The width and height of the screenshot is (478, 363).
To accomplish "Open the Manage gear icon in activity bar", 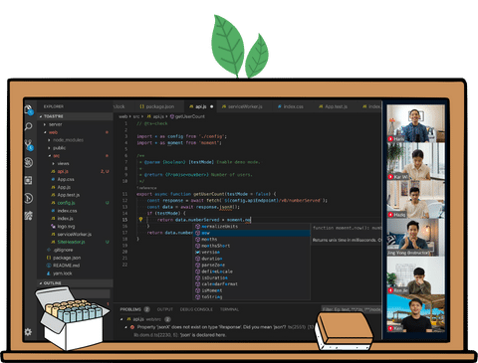I will [28, 331].
